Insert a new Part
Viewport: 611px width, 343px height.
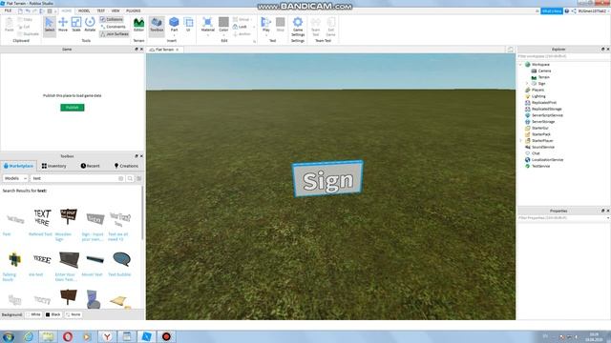pyautogui.click(x=174, y=25)
